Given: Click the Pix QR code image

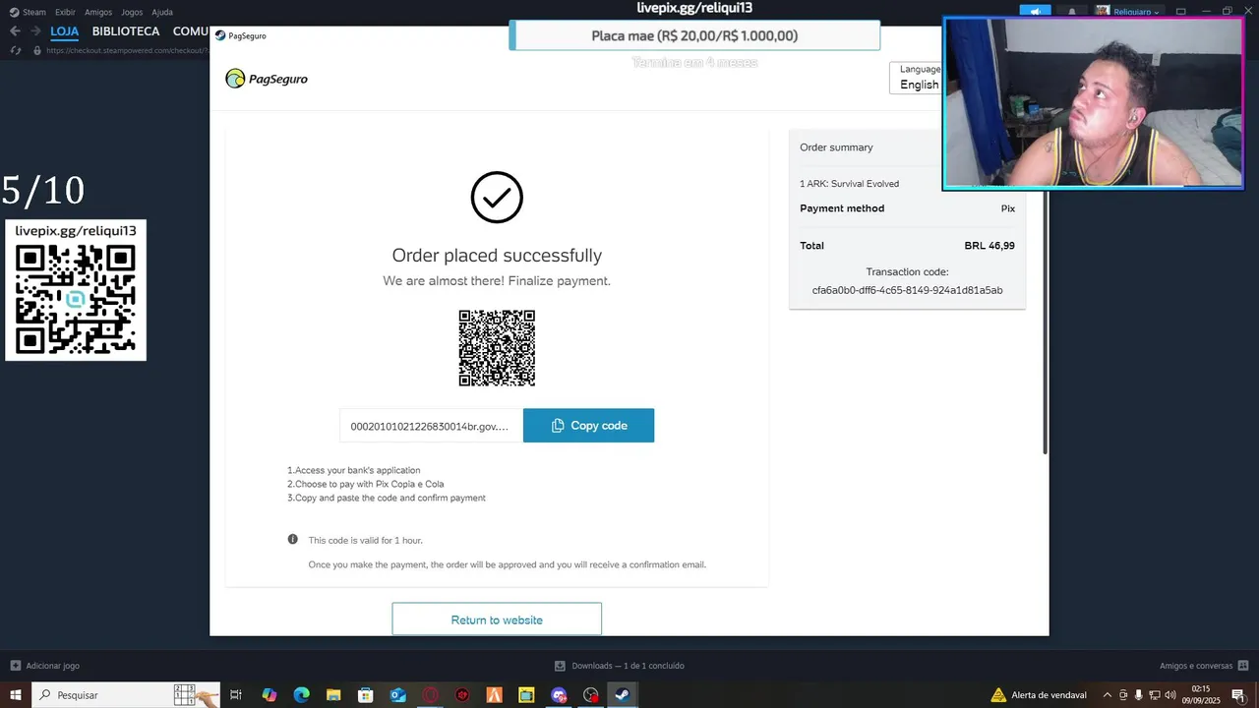Looking at the screenshot, I should (497, 348).
